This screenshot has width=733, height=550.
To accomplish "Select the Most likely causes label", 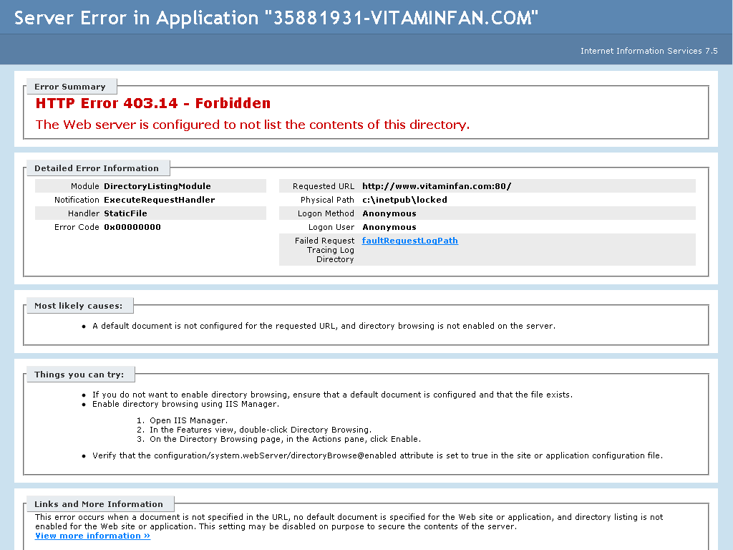I will (79, 305).
